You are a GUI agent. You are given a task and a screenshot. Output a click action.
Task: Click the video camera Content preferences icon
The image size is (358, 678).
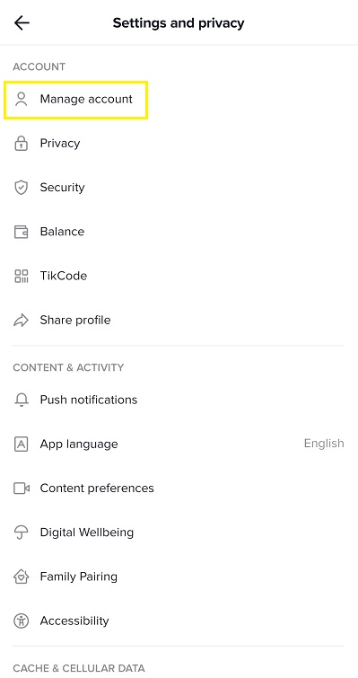tap(22, 489)
